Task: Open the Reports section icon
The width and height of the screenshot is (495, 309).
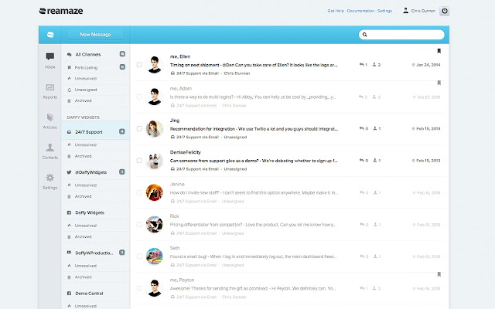Action: point(49,87)
